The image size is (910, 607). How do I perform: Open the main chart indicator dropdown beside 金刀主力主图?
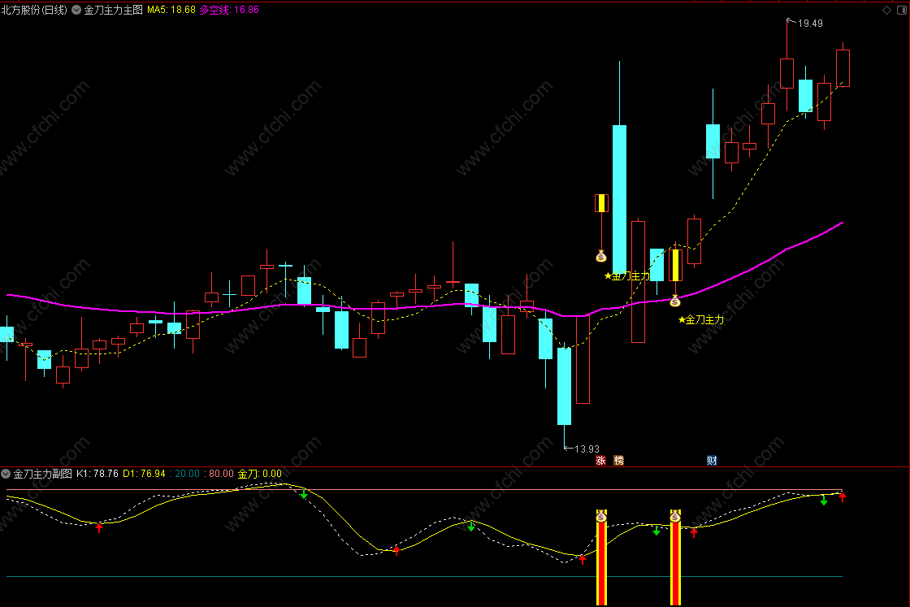76,10
